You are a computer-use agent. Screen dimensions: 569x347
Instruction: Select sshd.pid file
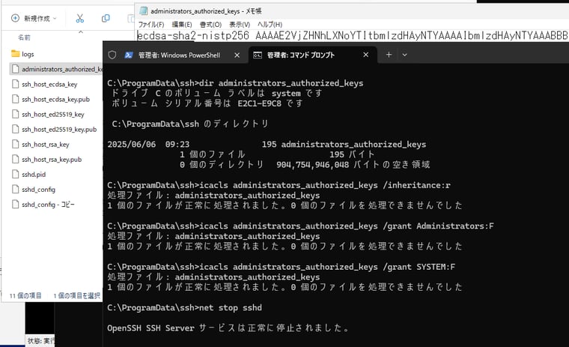point(34,175)
